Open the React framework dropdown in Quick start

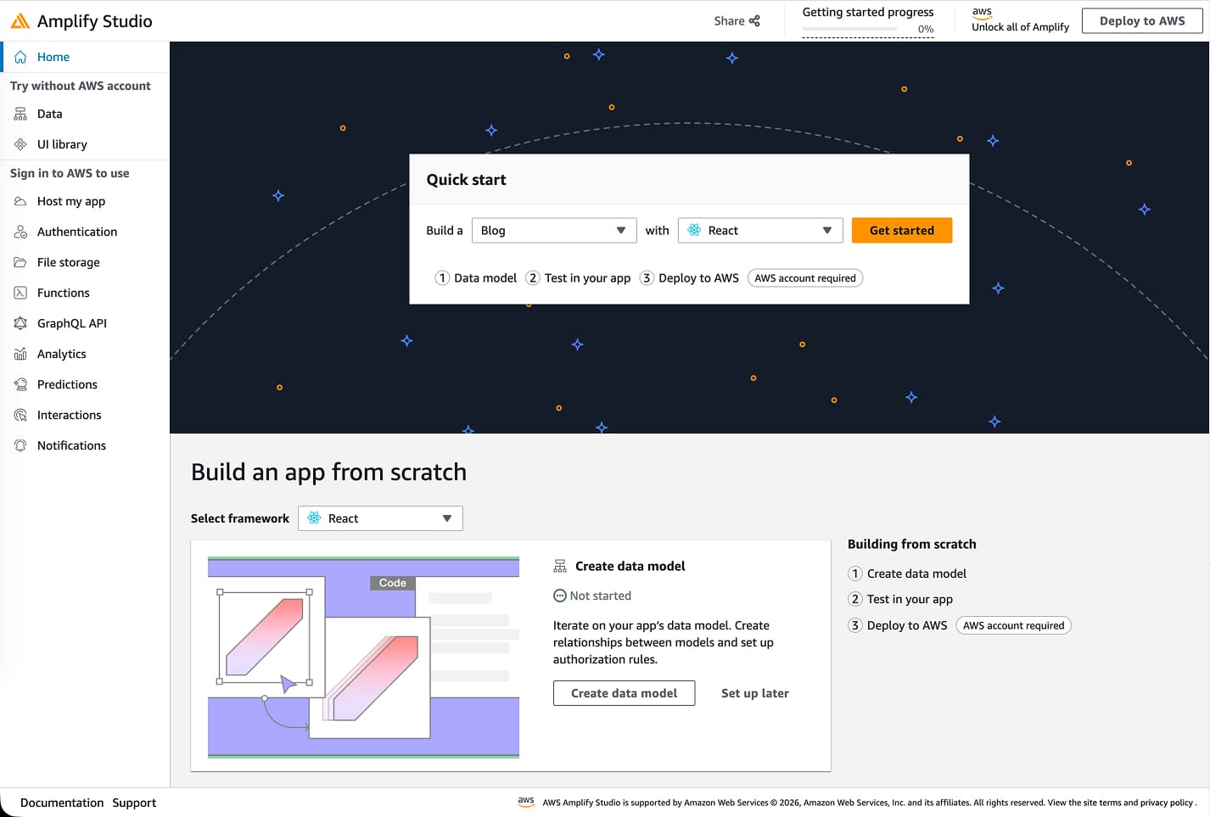pos(759,230)
